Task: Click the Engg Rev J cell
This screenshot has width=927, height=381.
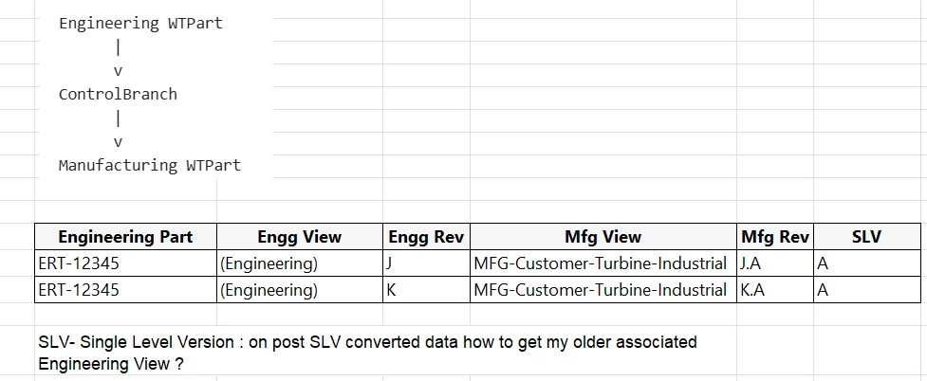Action: tap(426, 263)
